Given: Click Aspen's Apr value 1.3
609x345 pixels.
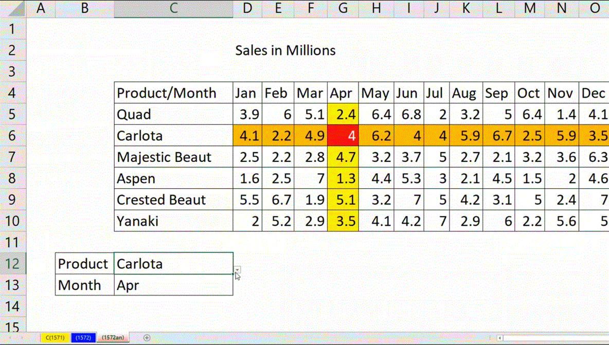Looking at the screenshot, I should point(343,178).
